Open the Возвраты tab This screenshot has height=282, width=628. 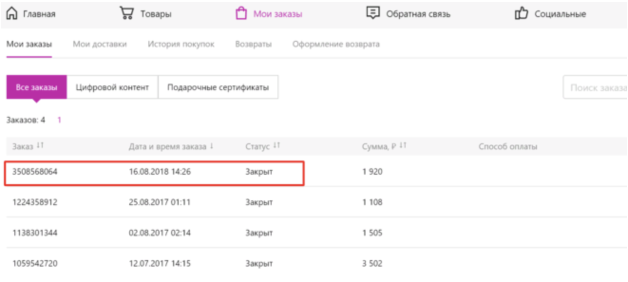coord(253,44)
